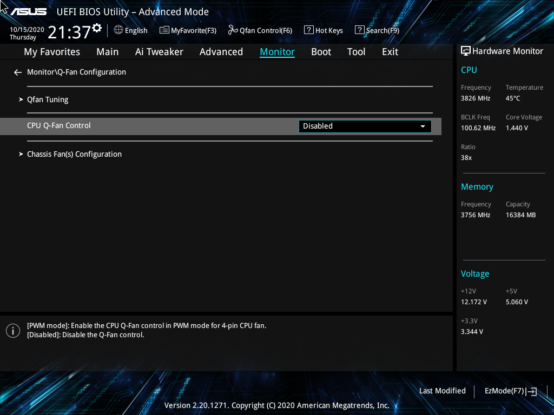Click the Ratio value 38x

[466, 158]
